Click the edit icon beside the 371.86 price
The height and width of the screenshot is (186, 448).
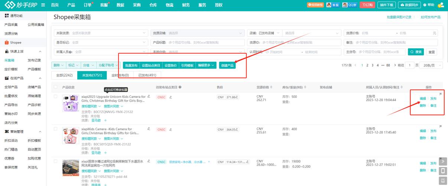(x=237, y=97)
